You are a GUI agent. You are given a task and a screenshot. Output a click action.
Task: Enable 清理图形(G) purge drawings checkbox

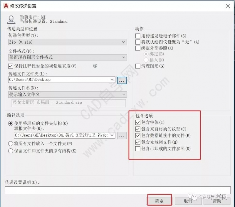coord(138,66)
